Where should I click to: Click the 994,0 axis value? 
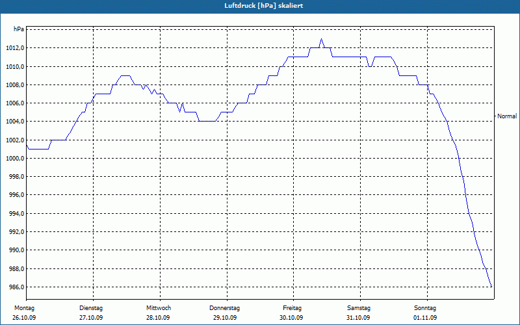(x=16, y=213)
